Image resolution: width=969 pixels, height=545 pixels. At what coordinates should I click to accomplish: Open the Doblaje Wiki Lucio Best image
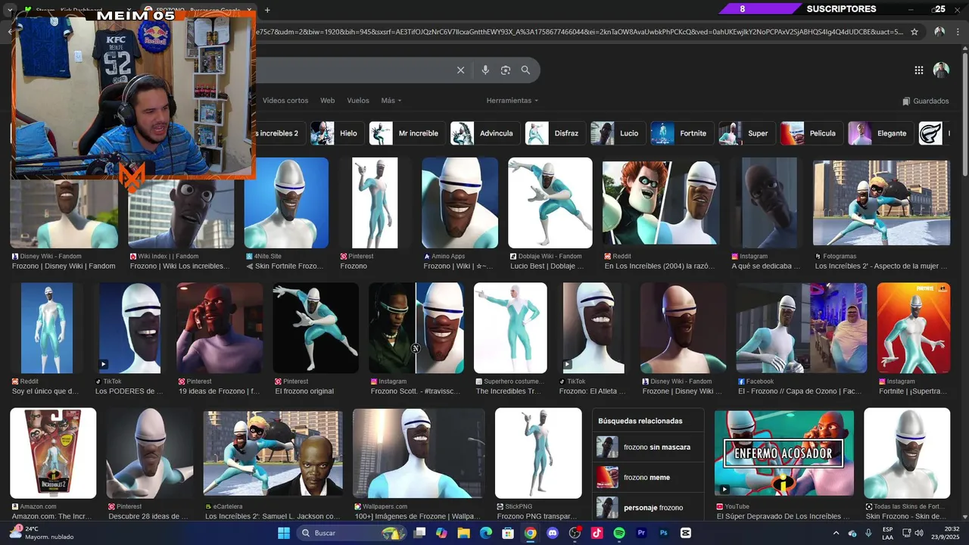point(550,203)
